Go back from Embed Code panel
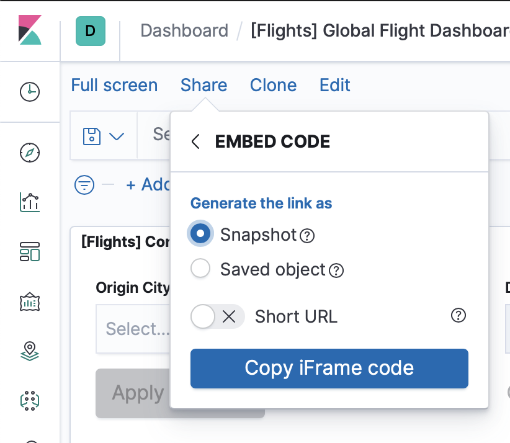This screenshot has width=510, height=443. [195, 142]
